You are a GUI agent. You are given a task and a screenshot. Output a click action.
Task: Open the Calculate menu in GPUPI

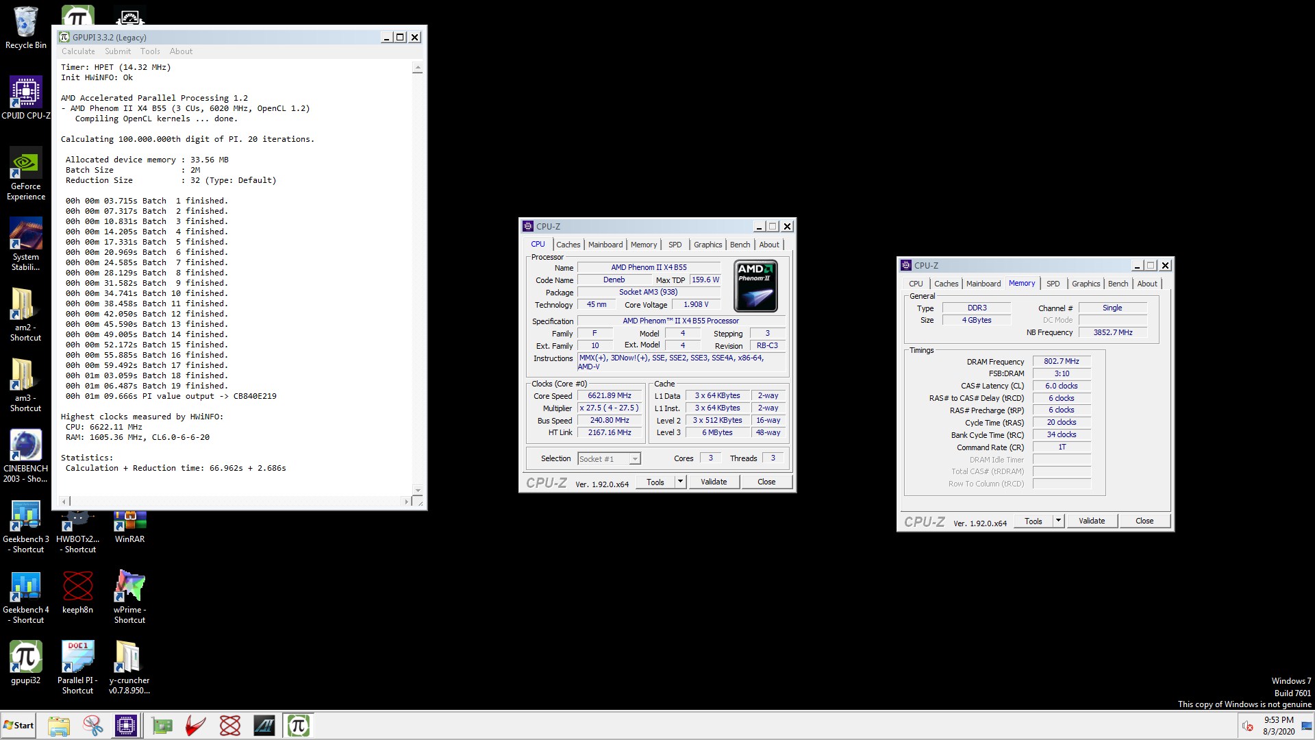78,51
